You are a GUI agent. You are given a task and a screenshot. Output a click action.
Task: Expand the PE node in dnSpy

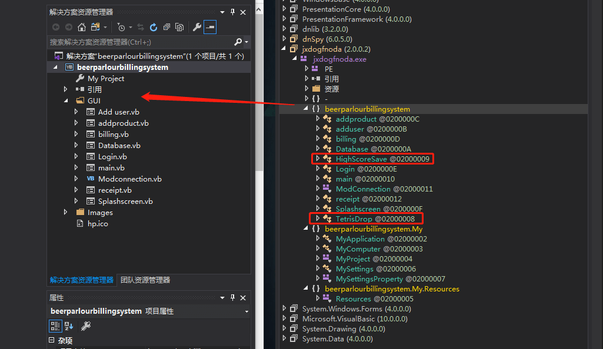coord(307,69)
